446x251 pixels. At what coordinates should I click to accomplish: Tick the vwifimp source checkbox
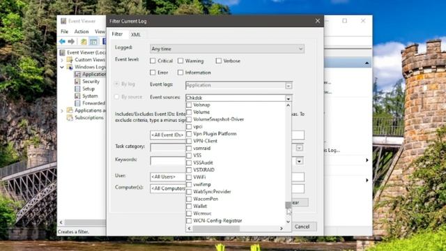click(189, 184)
